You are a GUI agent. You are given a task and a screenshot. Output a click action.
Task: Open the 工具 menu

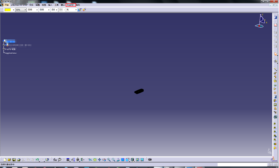[x=56, y=5]
